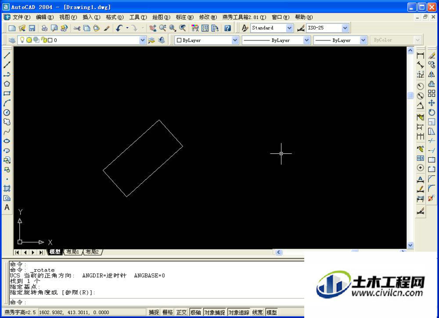Click vertical scrollbar down arrow

click(x=410, y=245)
